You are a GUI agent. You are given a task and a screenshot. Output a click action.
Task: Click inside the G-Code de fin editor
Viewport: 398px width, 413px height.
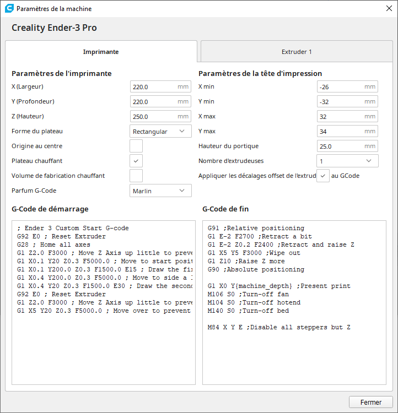coord(294,303)
